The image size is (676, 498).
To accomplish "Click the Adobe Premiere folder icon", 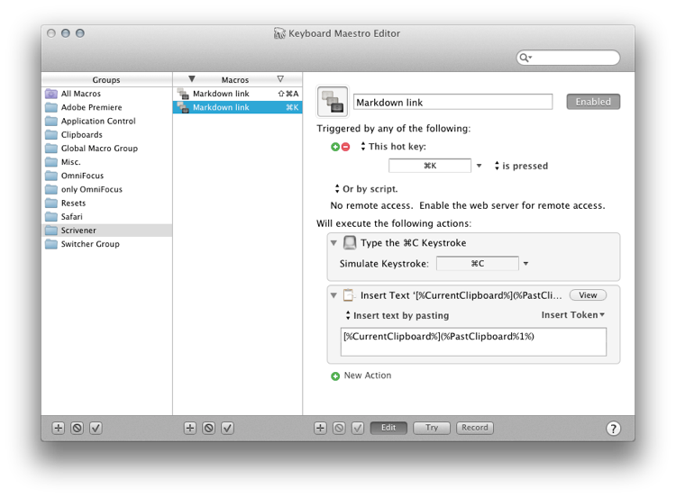I will click(51, 107).
